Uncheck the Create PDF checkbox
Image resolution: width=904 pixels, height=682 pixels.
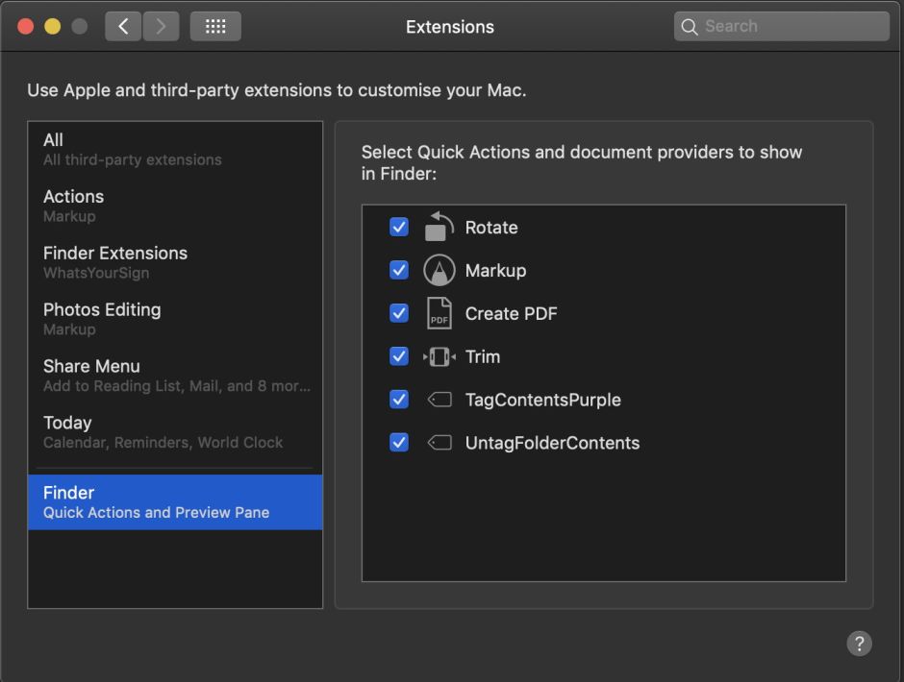(398, 313)
